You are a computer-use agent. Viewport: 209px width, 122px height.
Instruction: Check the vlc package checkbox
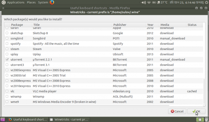tap(7, 91)
